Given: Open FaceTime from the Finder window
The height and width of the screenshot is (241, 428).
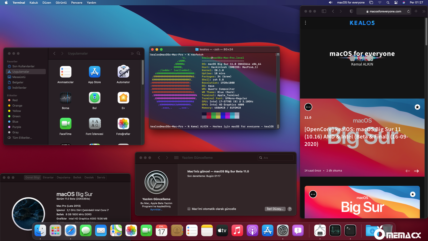Looking at the screenshot, I should point(66,124).
